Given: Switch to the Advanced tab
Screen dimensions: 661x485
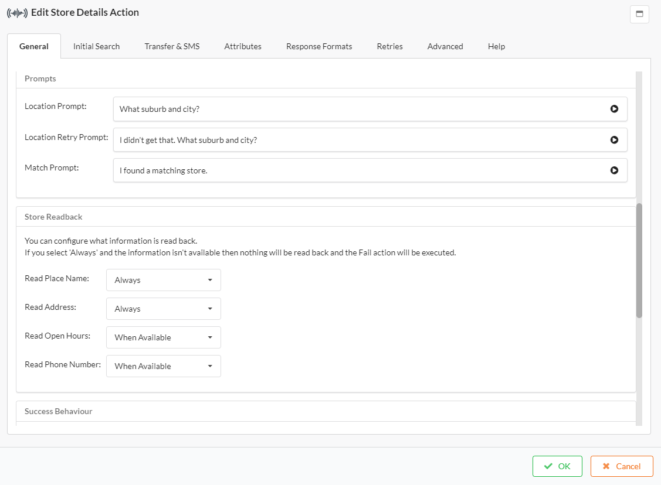Looking at the screenshot, I should coord(445,46).
